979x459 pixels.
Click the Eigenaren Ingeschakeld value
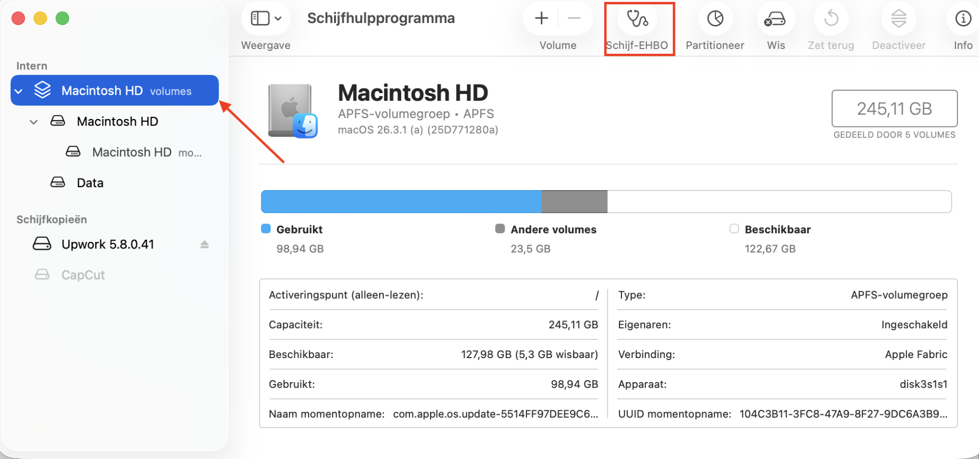point(914,325)
